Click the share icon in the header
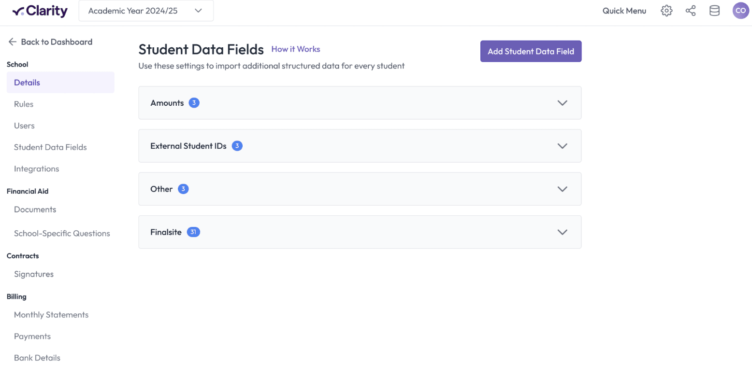Viewport: 752px width, 392px height. click(x=690, y=10)
